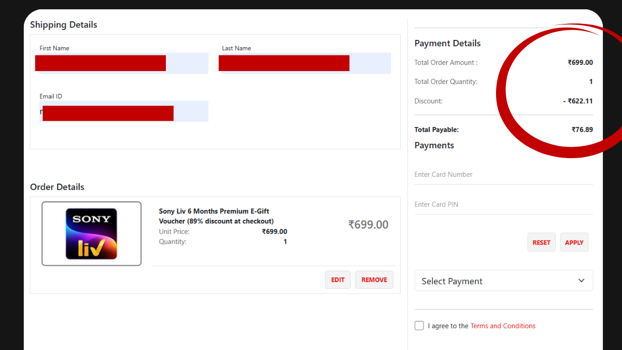Open the Terms and Conditions link

[x=502, y=326]
